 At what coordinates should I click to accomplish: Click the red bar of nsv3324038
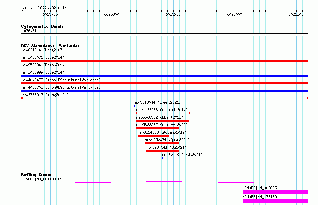click(x=153, y=136)
